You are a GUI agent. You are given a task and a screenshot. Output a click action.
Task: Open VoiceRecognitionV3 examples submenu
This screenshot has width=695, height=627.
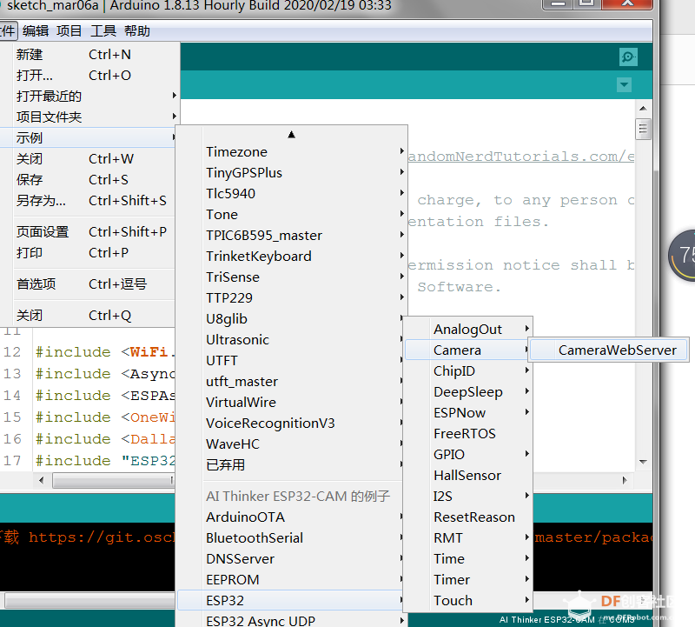290,423
